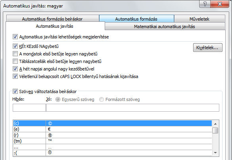Uncheck KÉt KEzdő NAgybetű option
This screenshot has height=160, width=232.
coord(15,46)
